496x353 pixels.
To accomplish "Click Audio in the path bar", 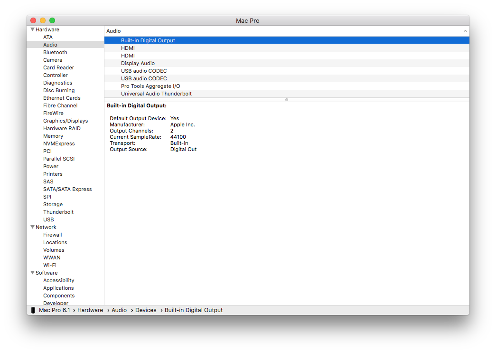I will 119,310.
